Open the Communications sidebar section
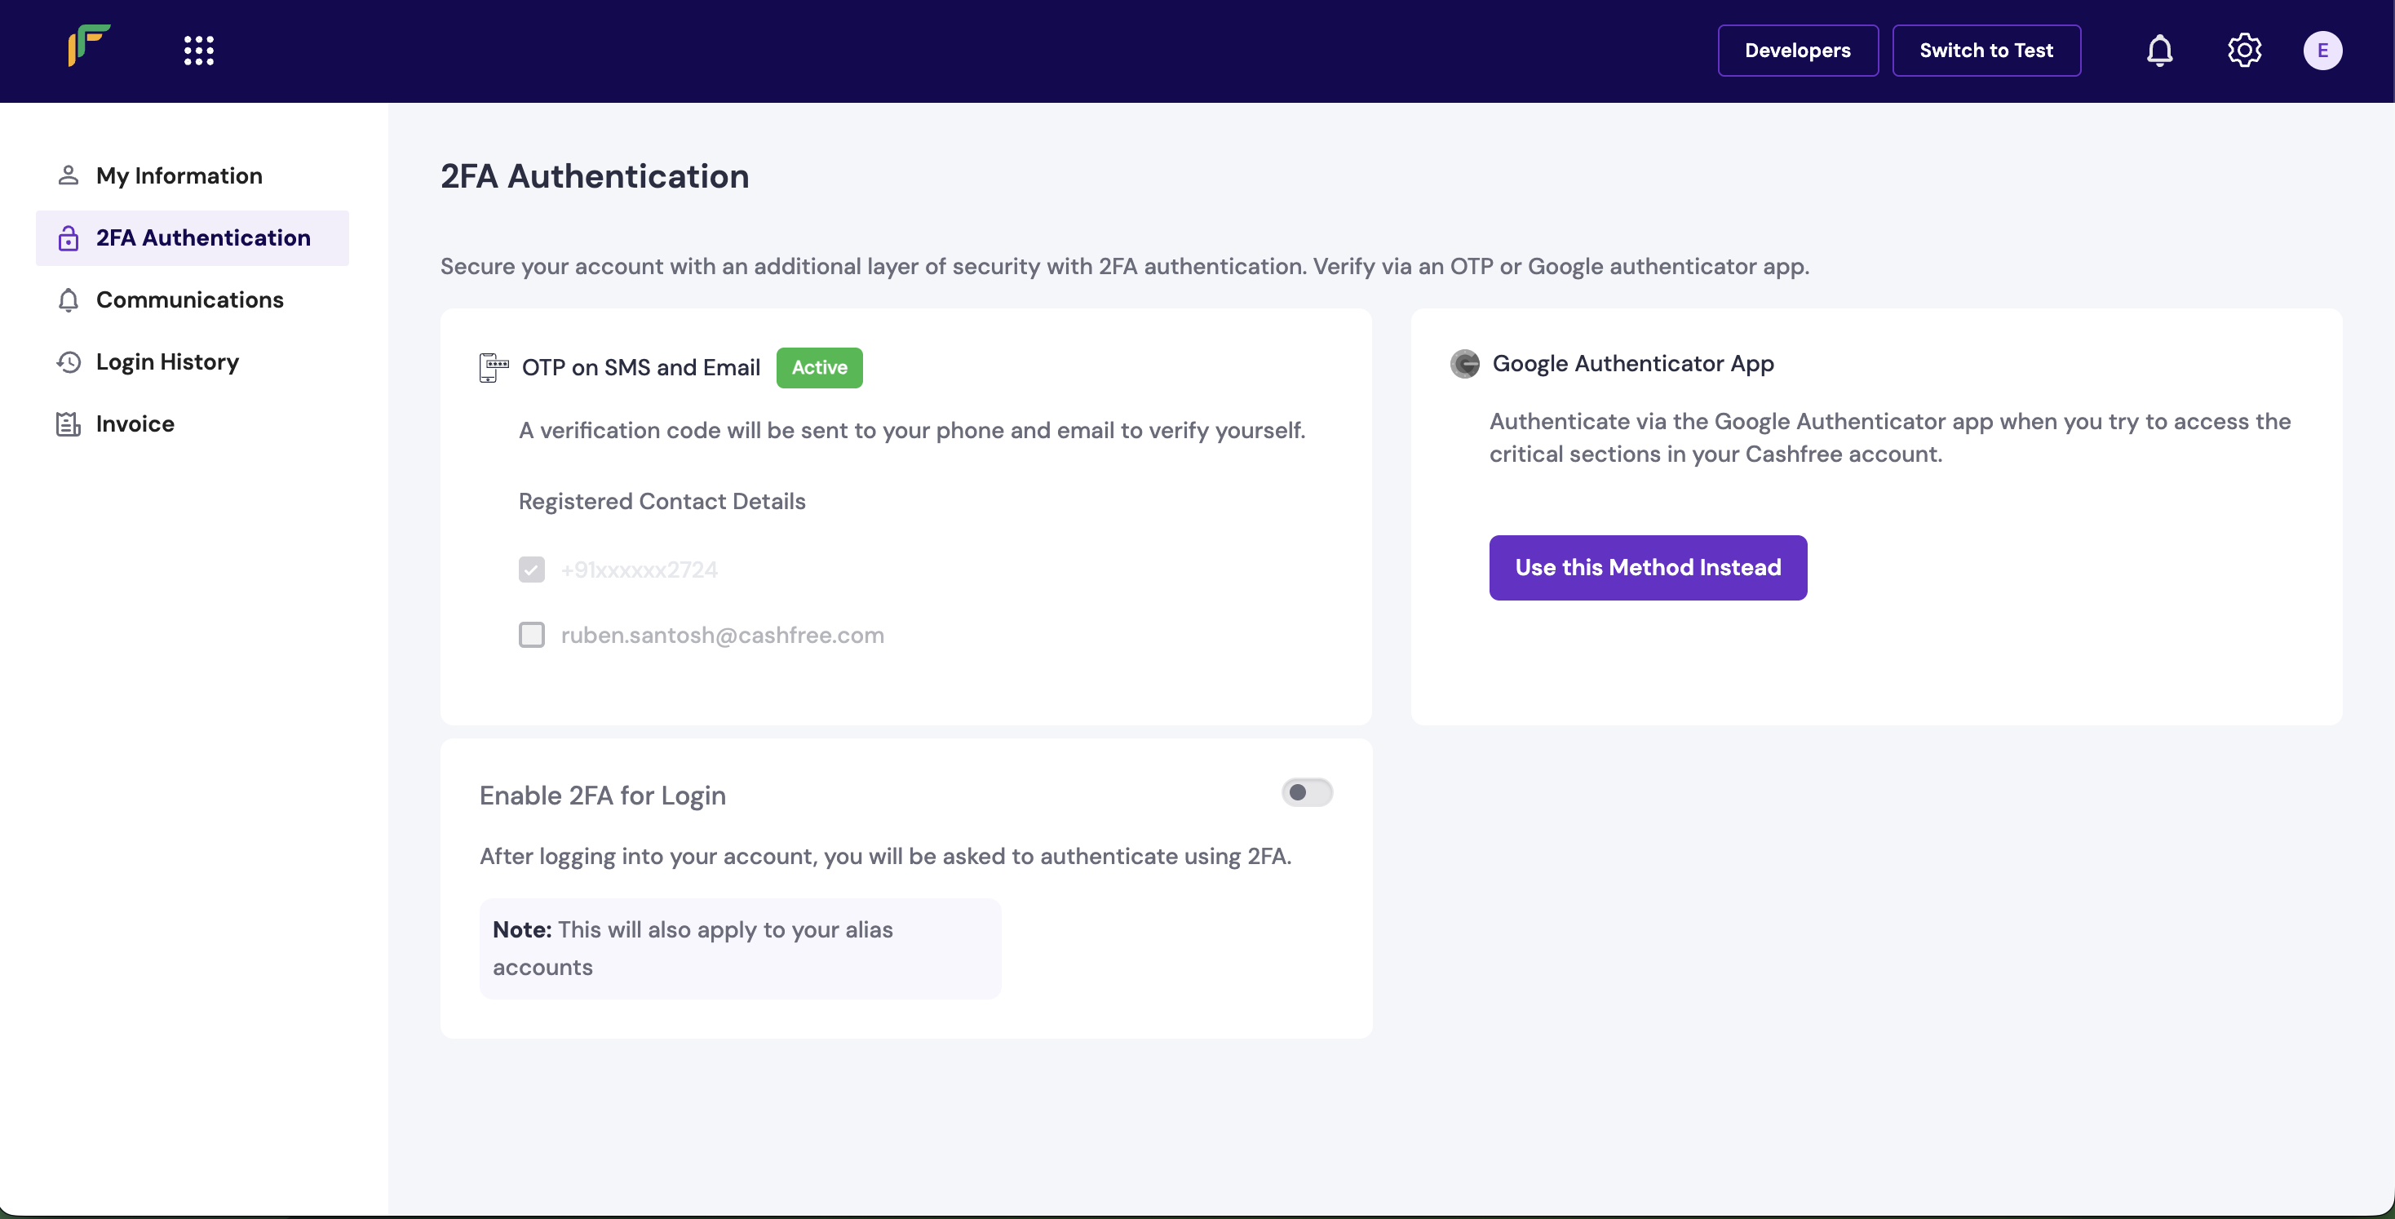This screenshot has width=2395, height=1219. coord(190,299)
